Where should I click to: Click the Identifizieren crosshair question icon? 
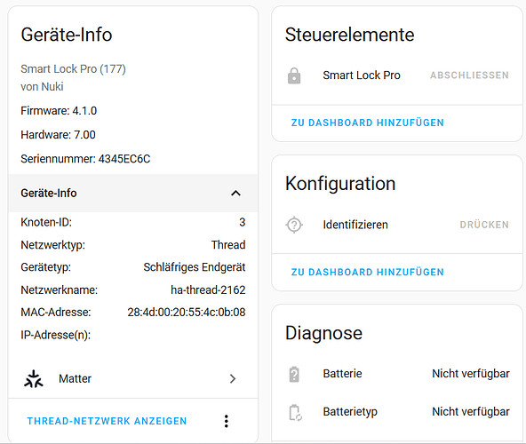coord(294,225)
